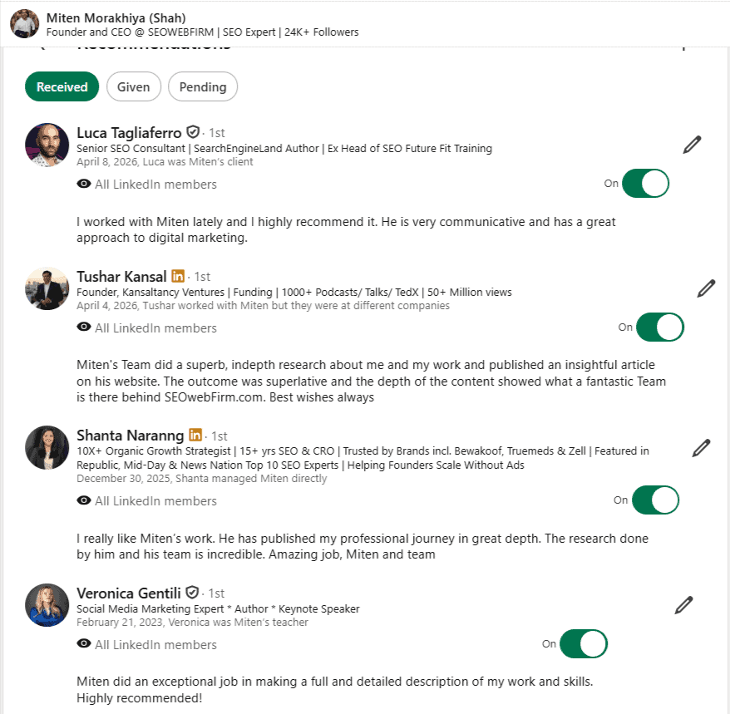Switch off Shanta Naranng's recommendation toggle

[655, 500]
